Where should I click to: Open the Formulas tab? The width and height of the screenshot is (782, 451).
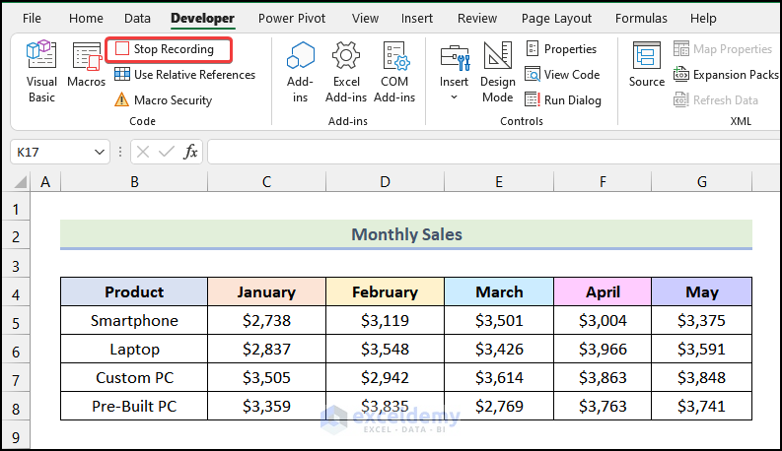pyautogui.click(x=641, y=18)
